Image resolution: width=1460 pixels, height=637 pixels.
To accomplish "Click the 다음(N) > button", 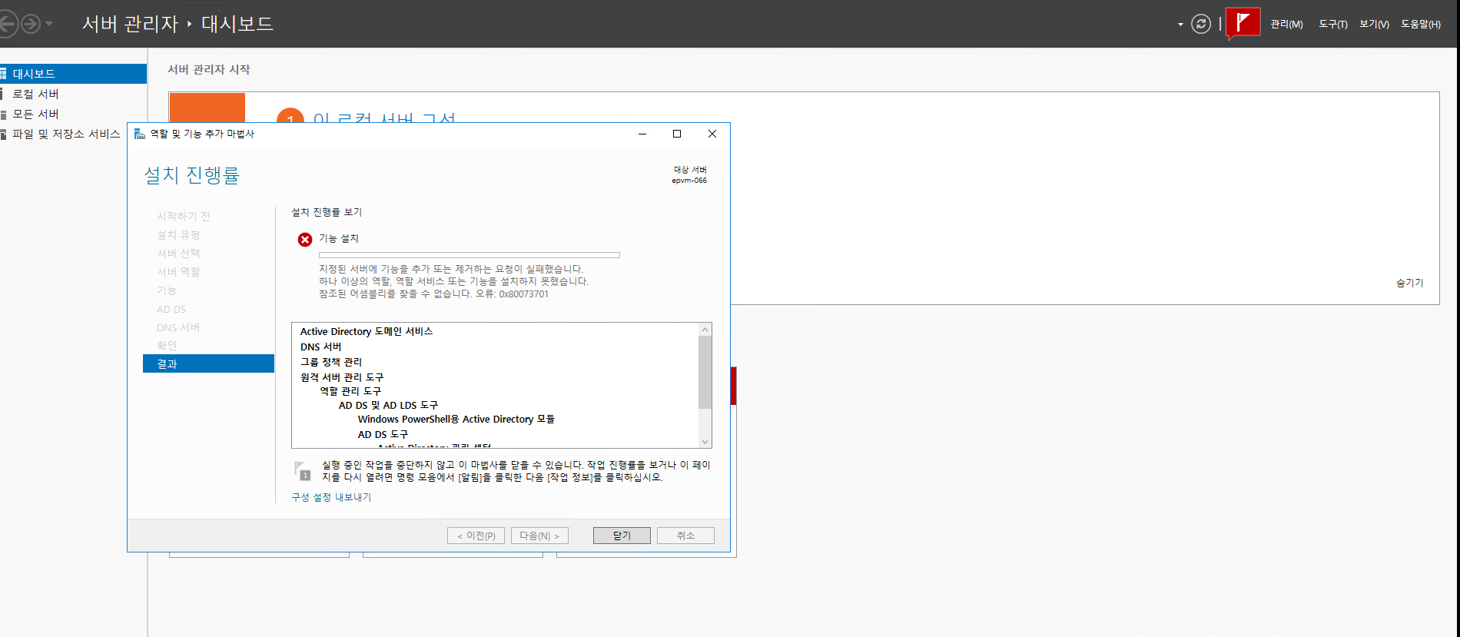I will pos(539,536).
